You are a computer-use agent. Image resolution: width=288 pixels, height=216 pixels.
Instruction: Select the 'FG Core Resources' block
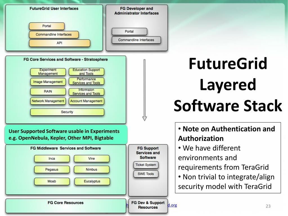(x=66, y=206)
